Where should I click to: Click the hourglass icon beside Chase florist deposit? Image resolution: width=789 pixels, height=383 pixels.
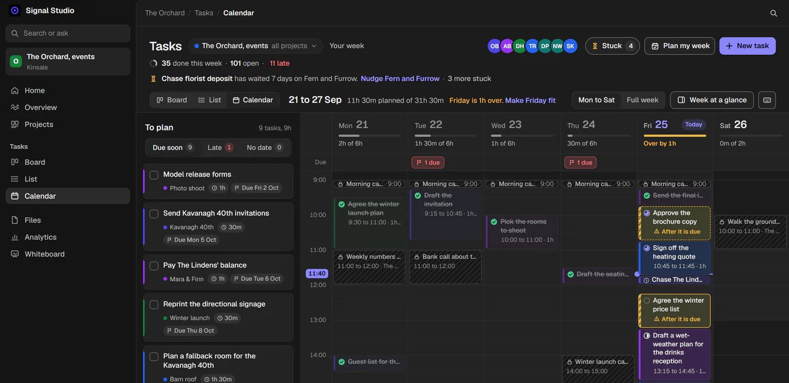pyautogui.click(x=153, y=79)
